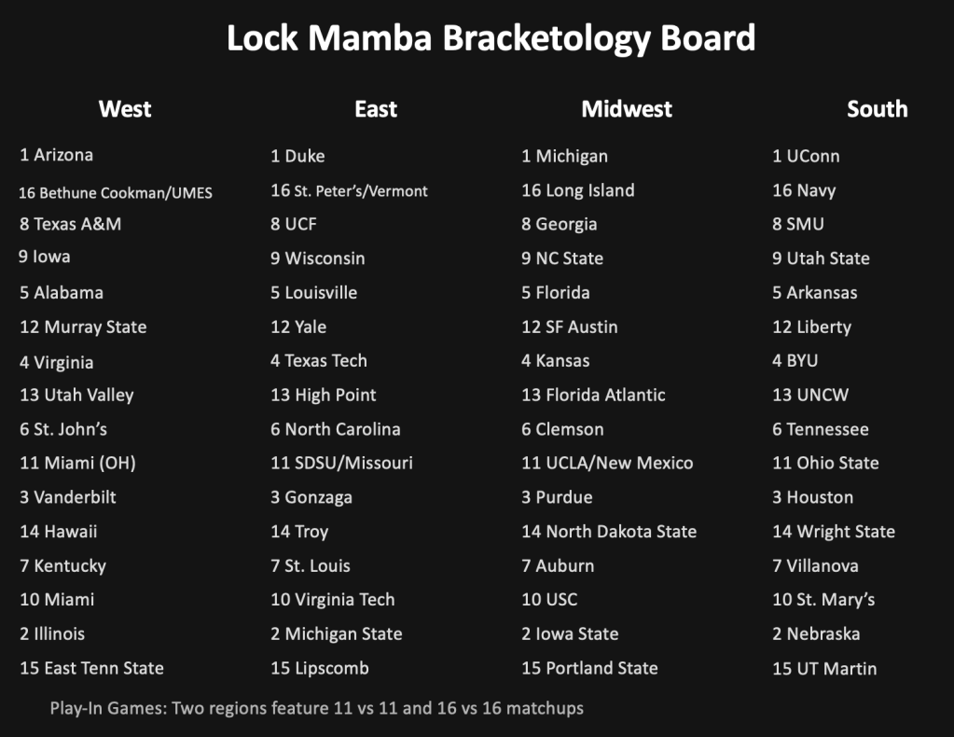
Task: Select the Midwest region heading
Action: click(x=627, y=109)
